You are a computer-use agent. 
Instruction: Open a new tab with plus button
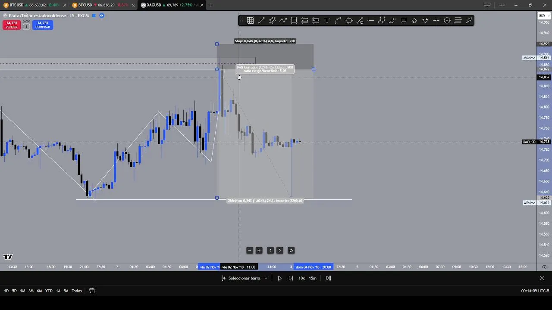[211, 5]
